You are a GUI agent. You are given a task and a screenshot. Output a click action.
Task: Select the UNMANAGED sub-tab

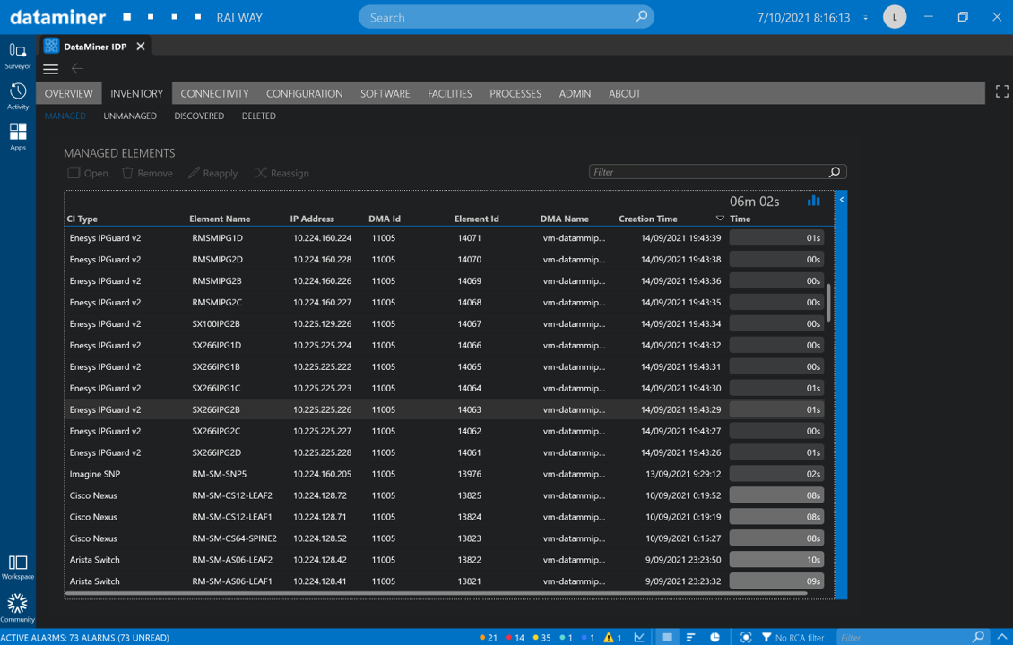click(x=130, y=116)
